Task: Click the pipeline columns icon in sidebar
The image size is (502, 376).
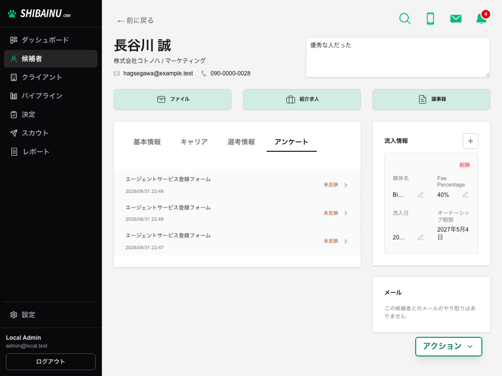Action: click(13, 96)
